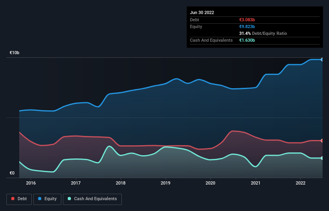
Task: Click the teal Cash legend dot
Action: tap(69, 199)
